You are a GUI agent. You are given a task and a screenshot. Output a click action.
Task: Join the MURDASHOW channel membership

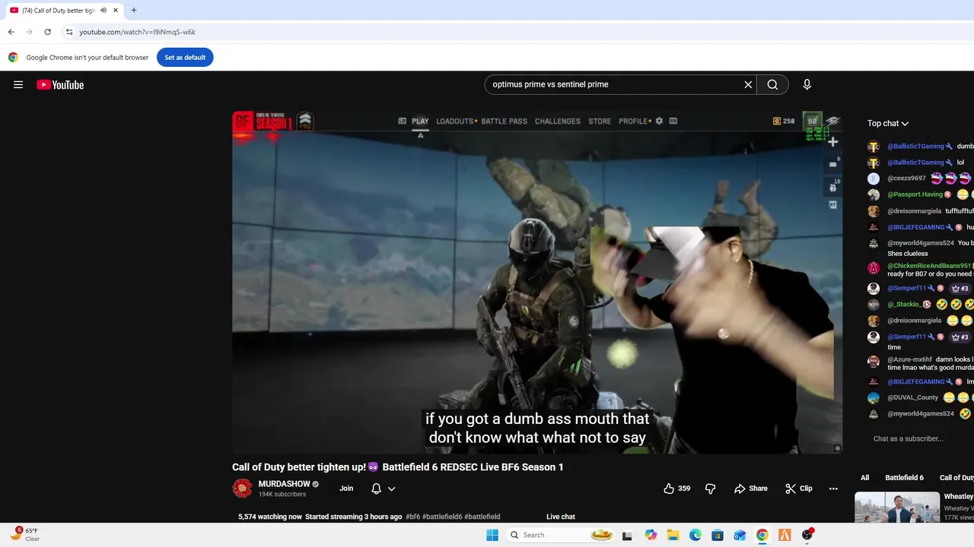coord(346,489)
